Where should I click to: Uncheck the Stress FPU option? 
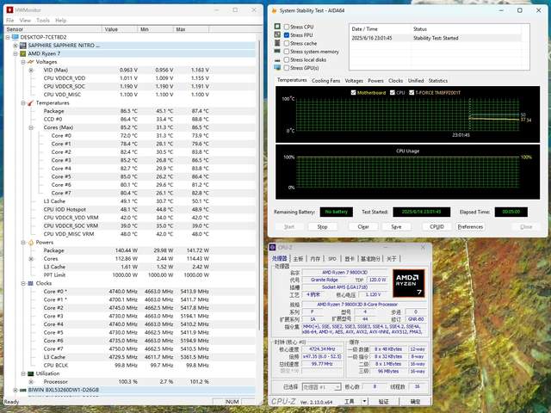[x=287, y=35]
